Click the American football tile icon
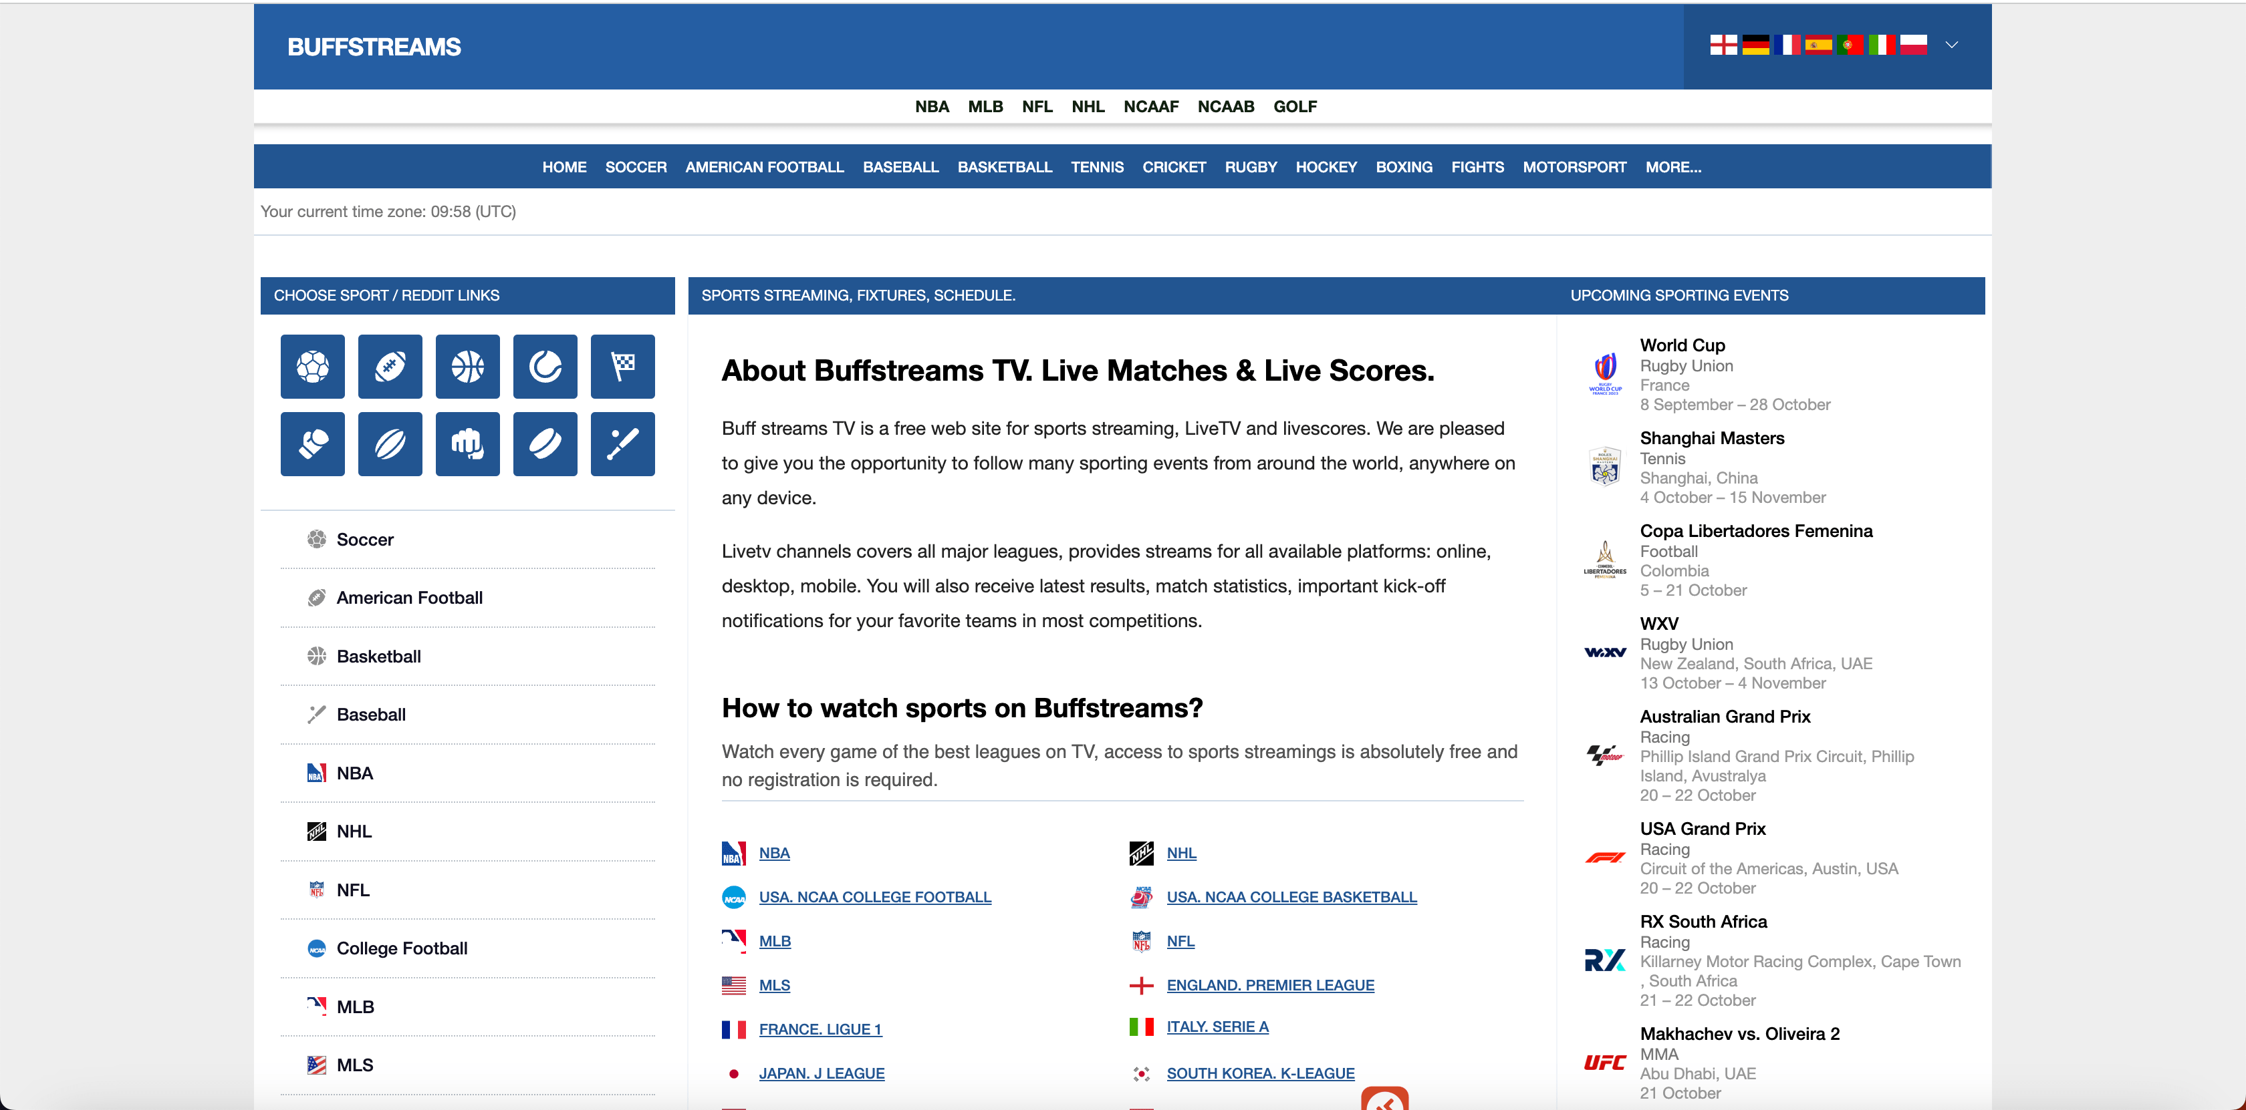Viewport: 2246px width, 1110px height. pos(390,366)
